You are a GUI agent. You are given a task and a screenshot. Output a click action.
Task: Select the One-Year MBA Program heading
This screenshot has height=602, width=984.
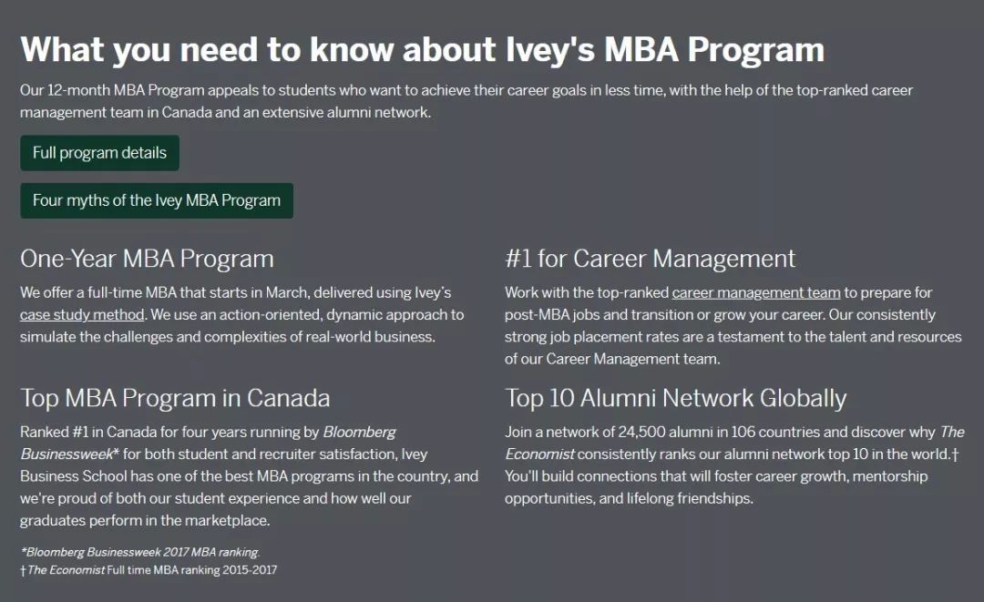pos(147,259)
